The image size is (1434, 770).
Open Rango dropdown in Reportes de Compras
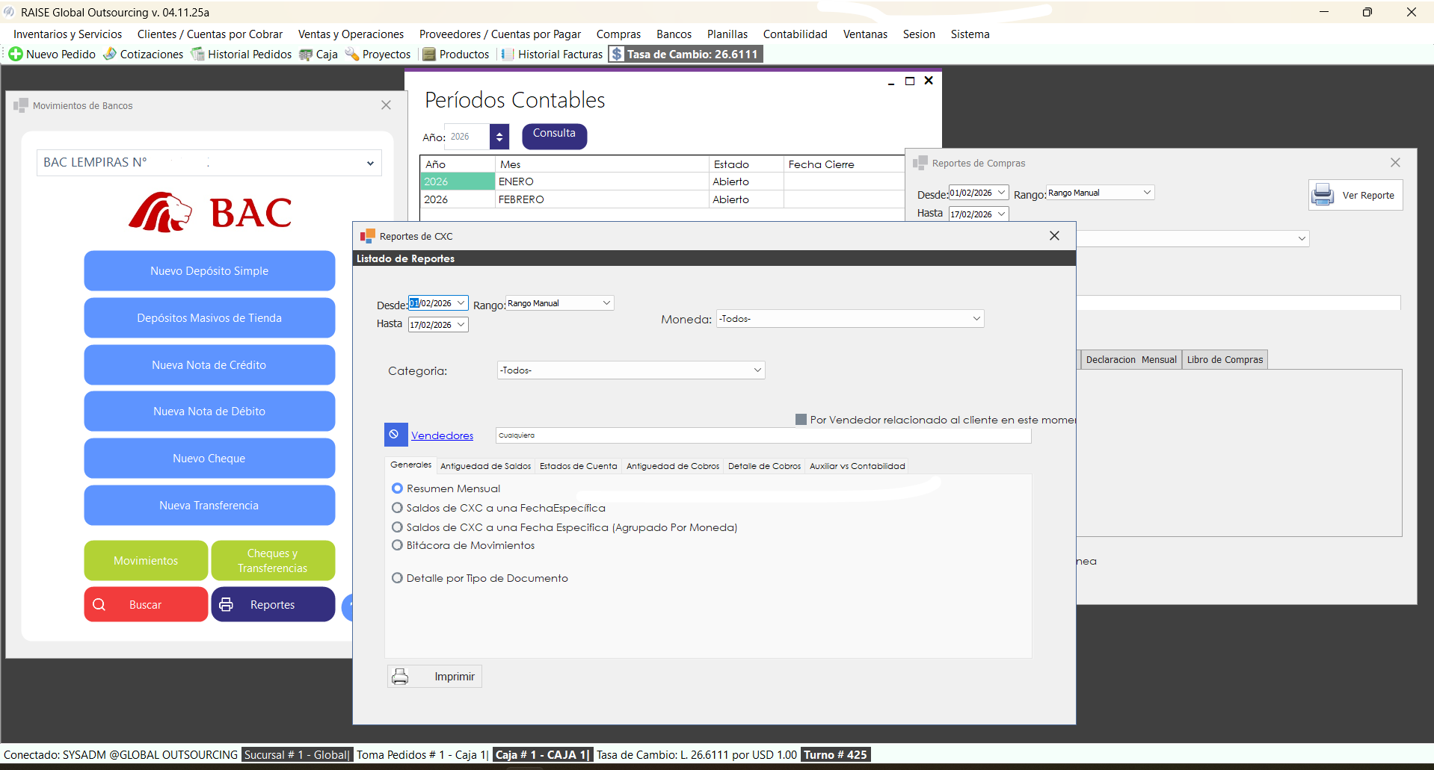click(1147, 193)
